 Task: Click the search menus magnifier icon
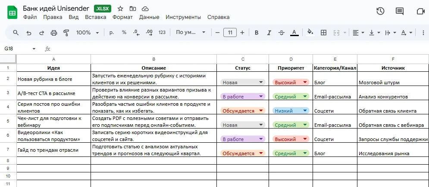point(16,33)
